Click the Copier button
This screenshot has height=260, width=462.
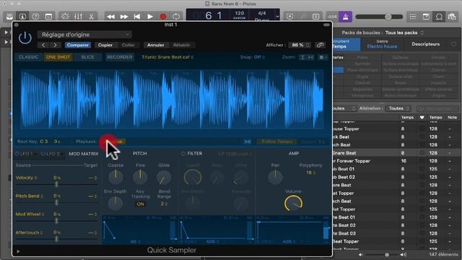(x=105, y=45)
